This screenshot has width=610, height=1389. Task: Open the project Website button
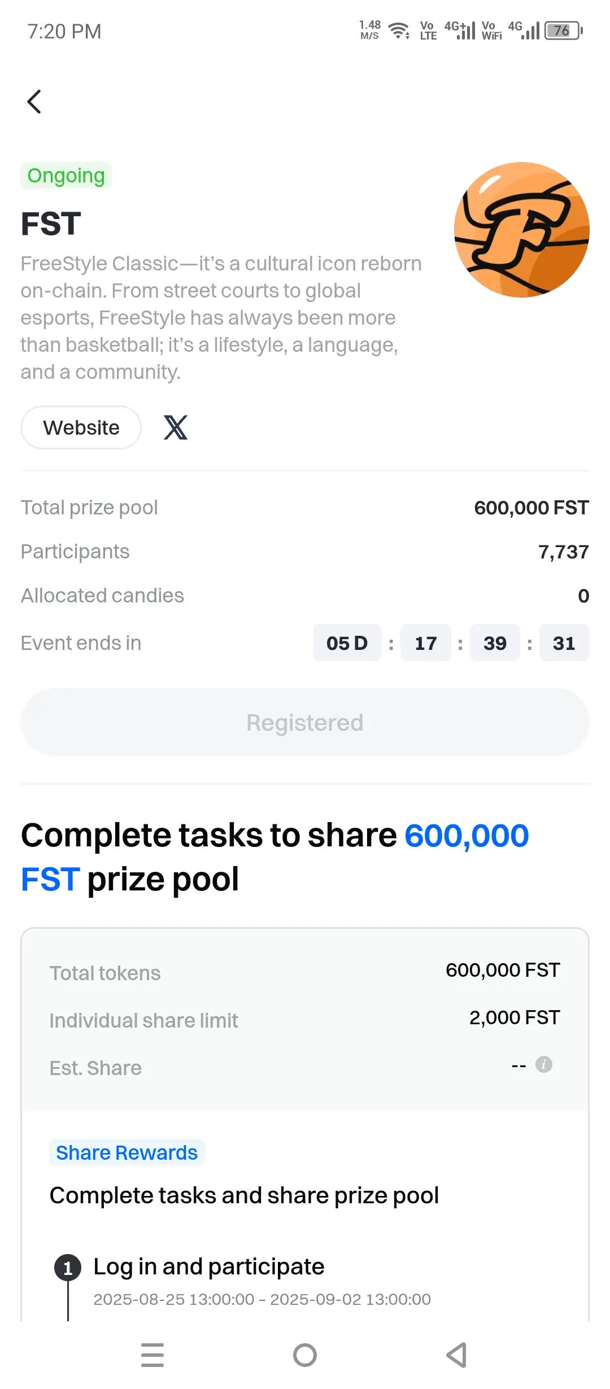pyautogui.click(x=81, y=427)
